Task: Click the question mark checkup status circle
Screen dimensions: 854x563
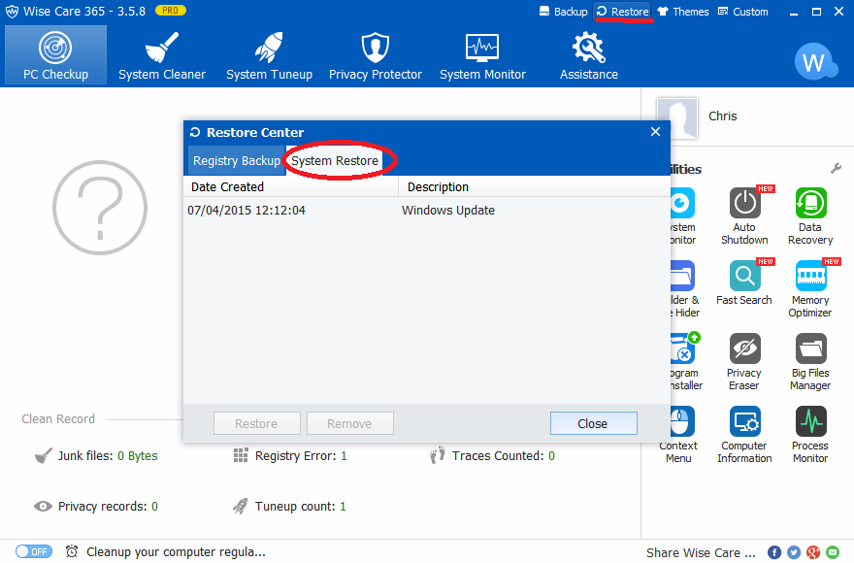Action: [x=100, y=208]
